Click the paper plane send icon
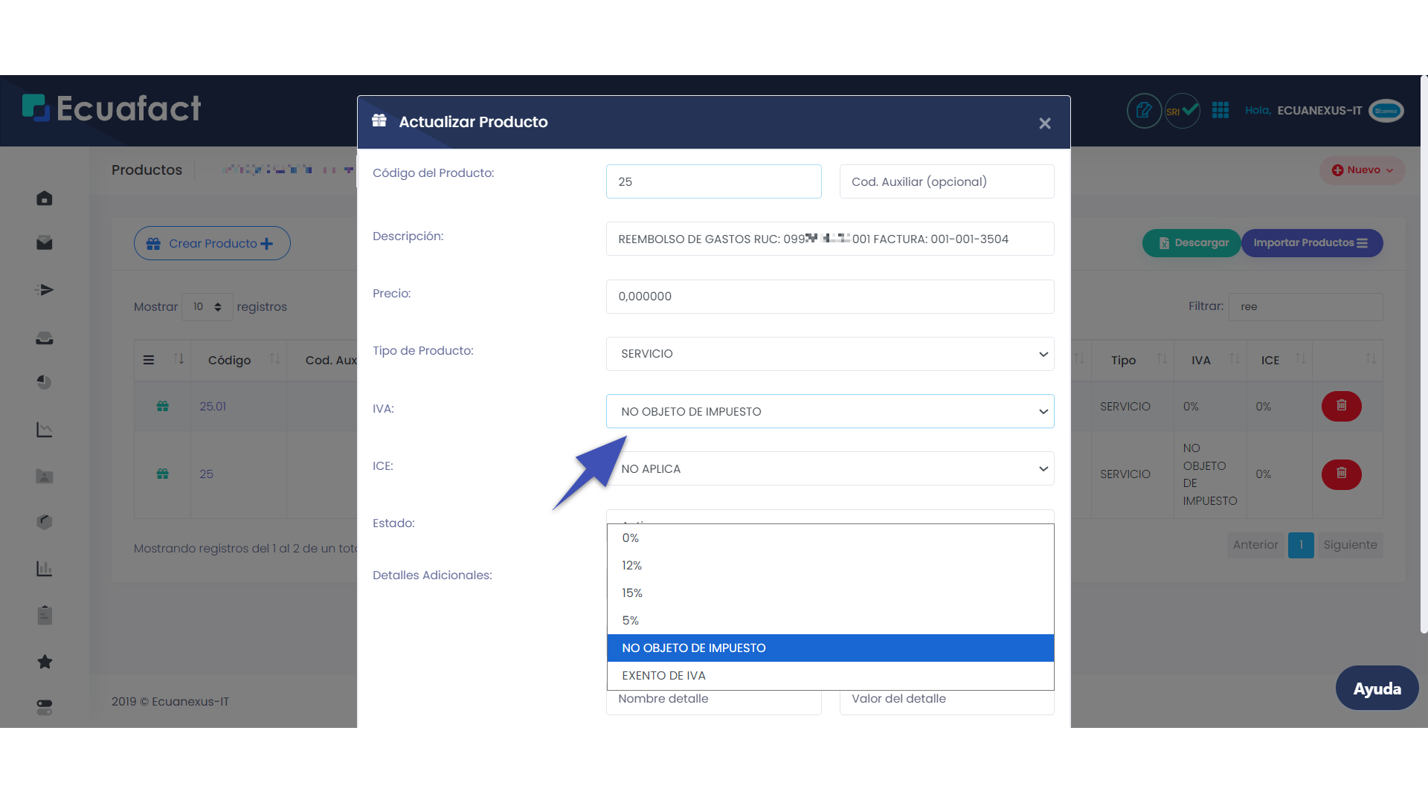1428x803 pixels. (x=45, y=290)
